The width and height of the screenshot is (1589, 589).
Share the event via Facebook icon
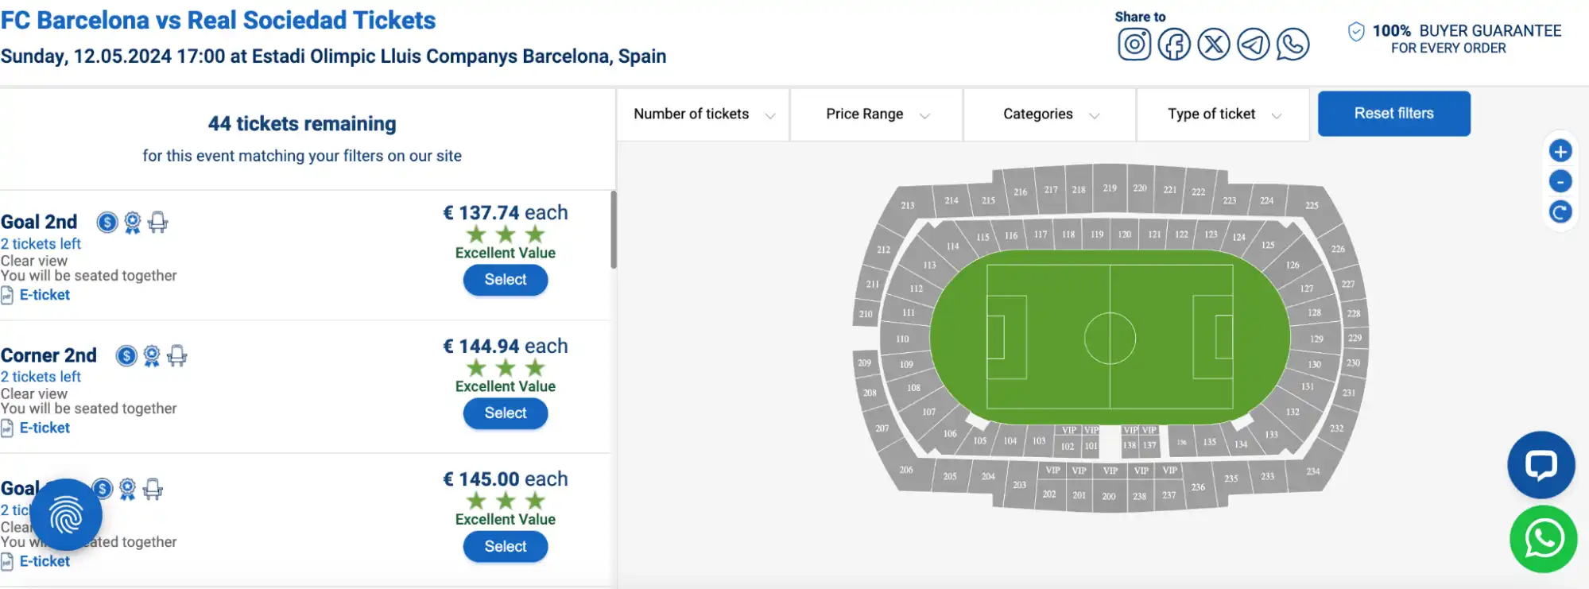(1174, 45)
